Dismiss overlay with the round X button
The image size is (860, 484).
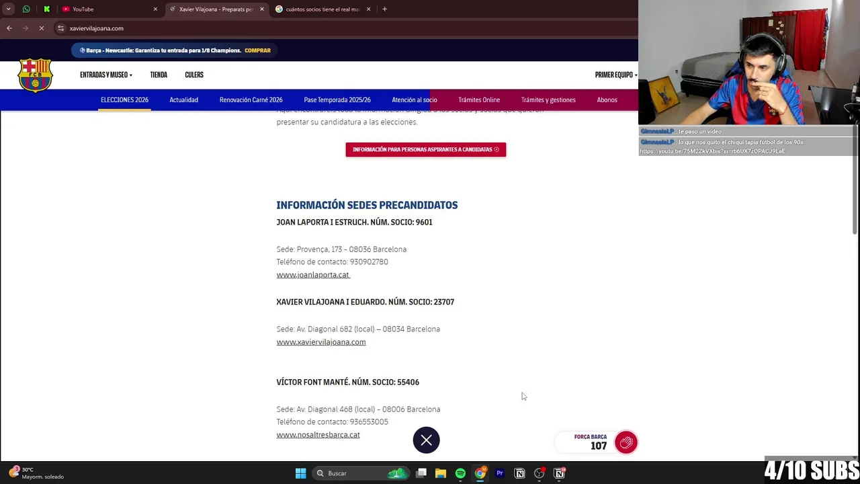pos(426,440)
